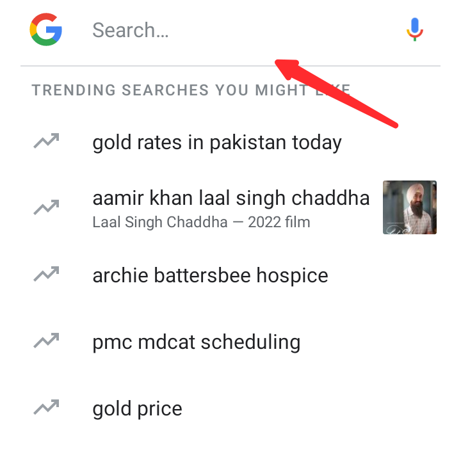
Task: Click the divider line under the search bar
Action: point(160,65)
